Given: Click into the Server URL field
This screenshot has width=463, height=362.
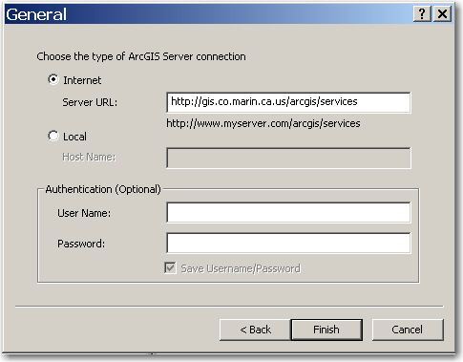Looking at the screenshot, I should coord(288,102).
